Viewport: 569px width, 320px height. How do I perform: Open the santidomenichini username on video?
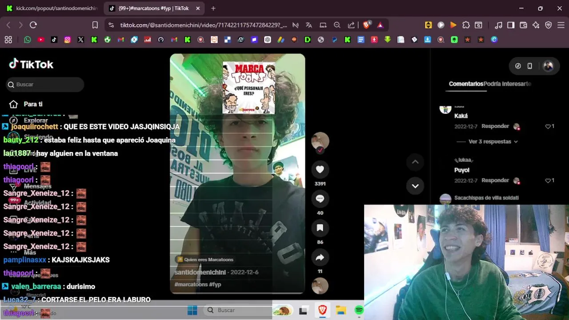coord(200,272)
